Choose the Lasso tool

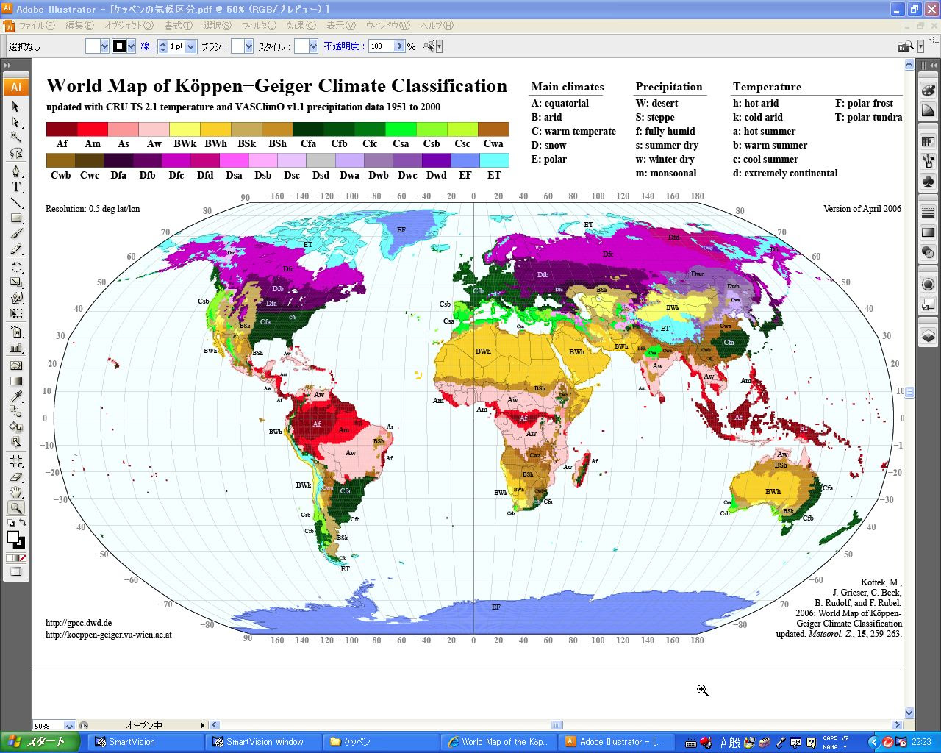pyautogui.click(x=16, y=153)
